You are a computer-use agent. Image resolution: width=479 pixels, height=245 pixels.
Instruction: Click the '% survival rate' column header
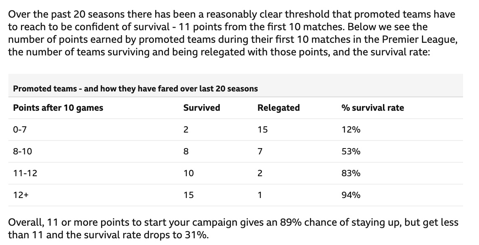coord(373,108)
